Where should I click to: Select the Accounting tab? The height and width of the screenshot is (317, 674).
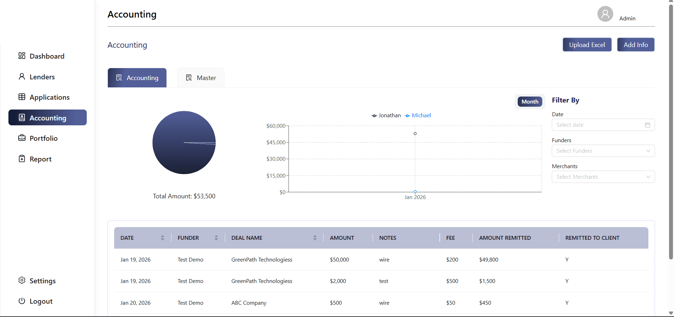pyautogui.click(x=137, y=78)
